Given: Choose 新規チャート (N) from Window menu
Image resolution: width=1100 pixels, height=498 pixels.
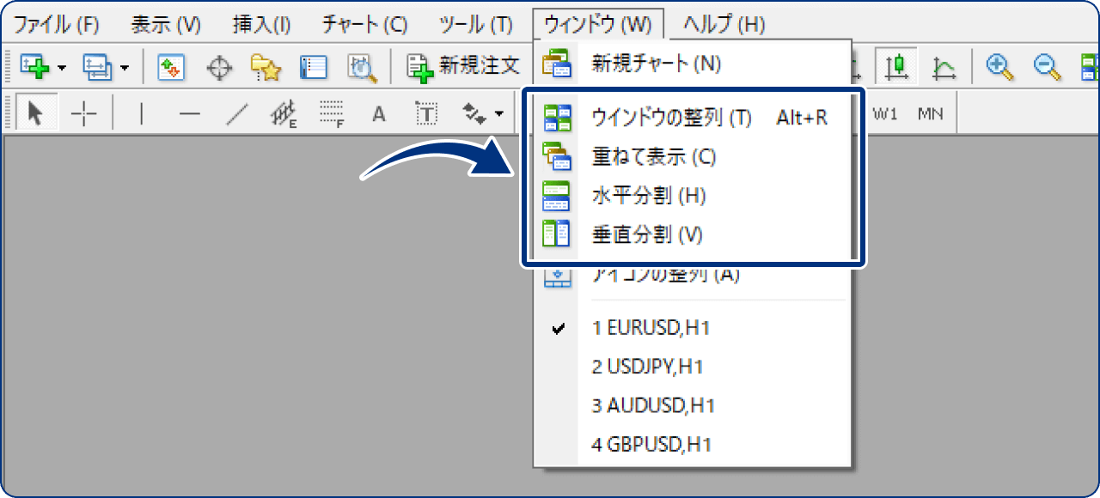Looking at the screenshot, I should (x=693, y=63).
